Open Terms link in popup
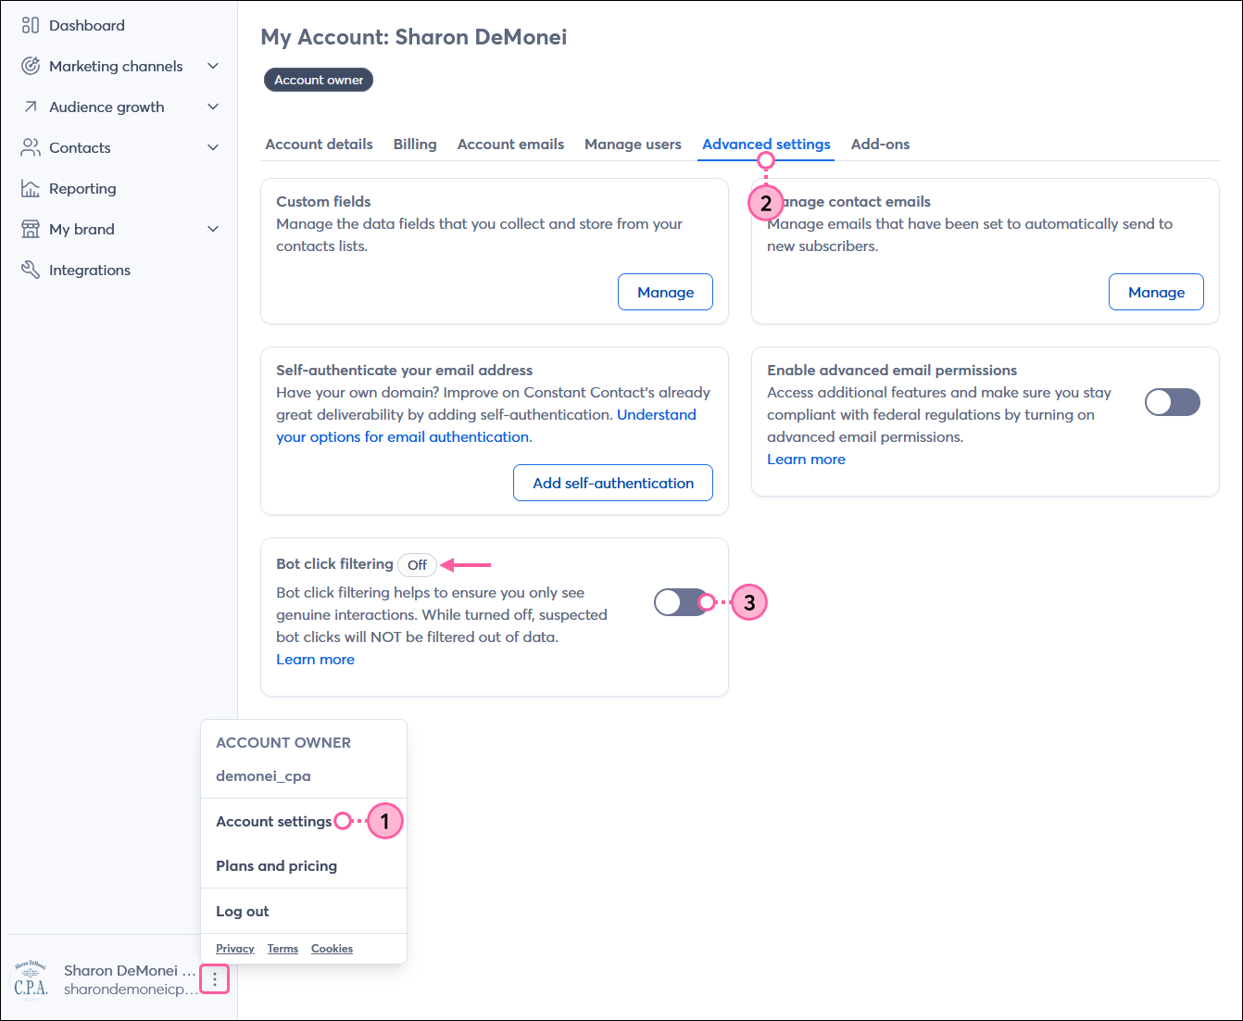 pyautogui.click(x=282, y=948)
